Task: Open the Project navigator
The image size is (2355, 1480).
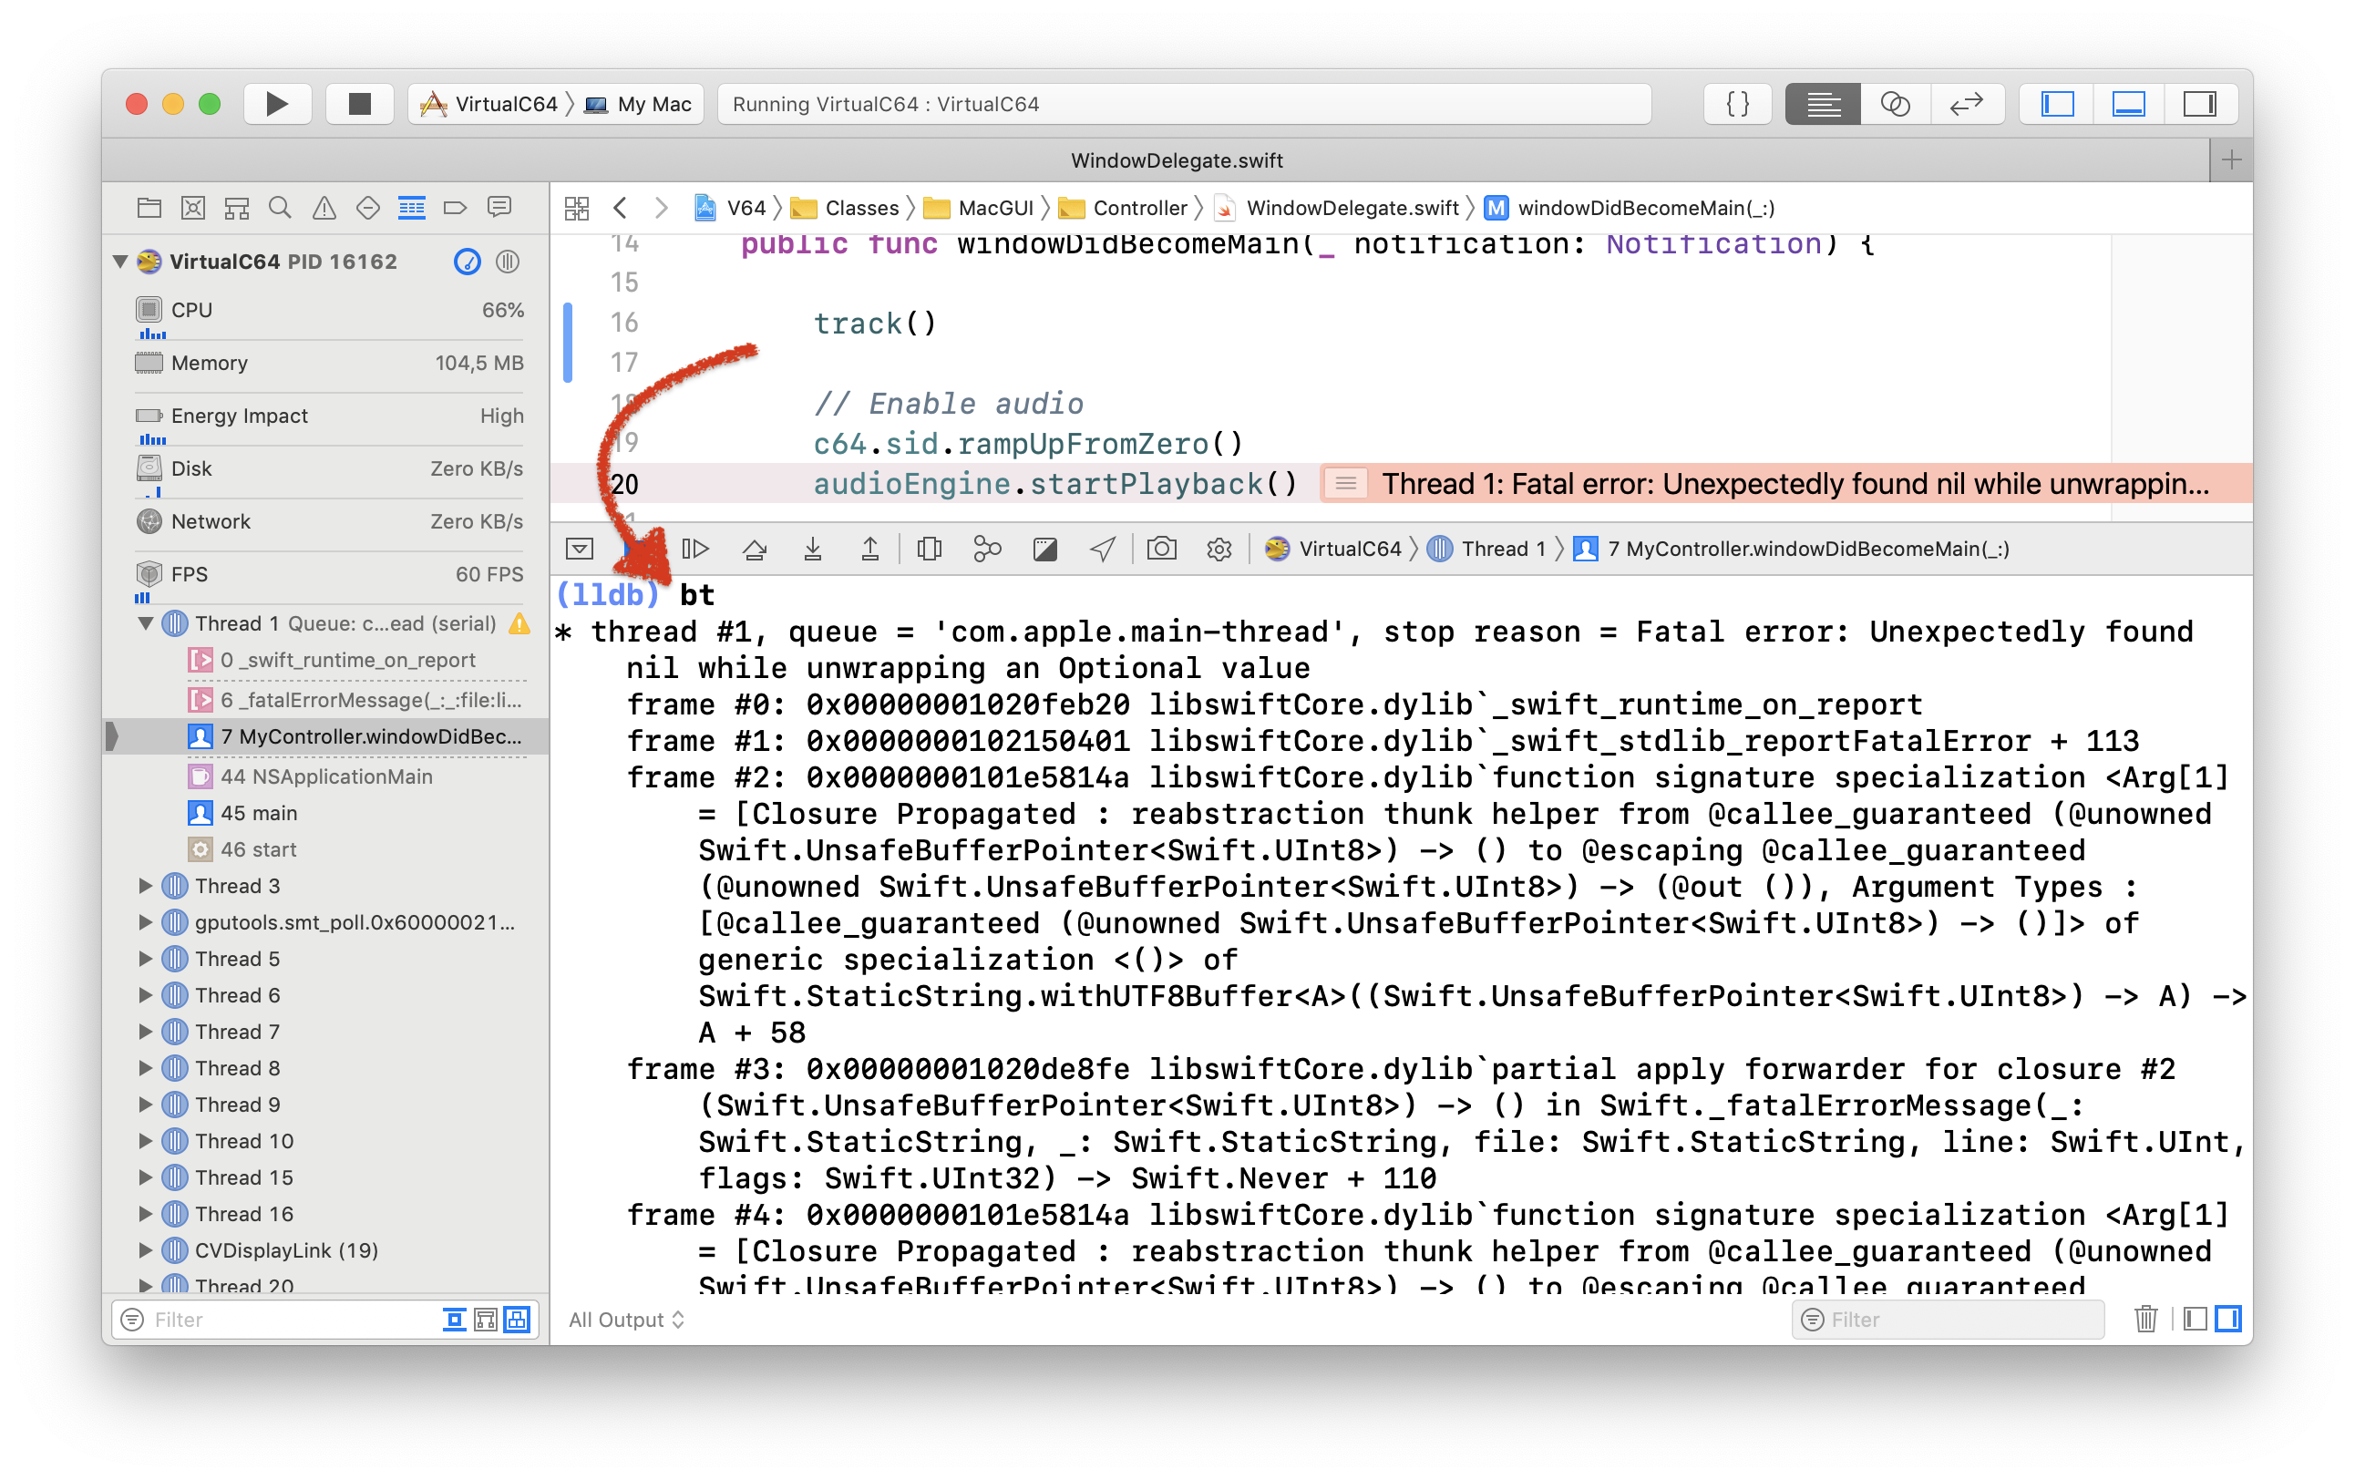Action: [x=149, y=209]
